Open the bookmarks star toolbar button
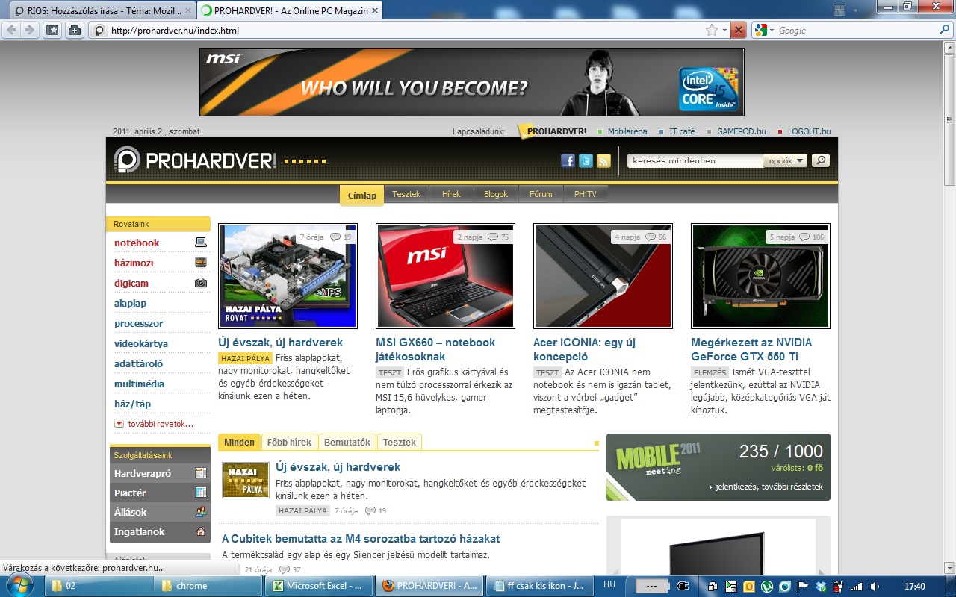The height and width of the screenshot is (597, 956). tap(53, 30)
